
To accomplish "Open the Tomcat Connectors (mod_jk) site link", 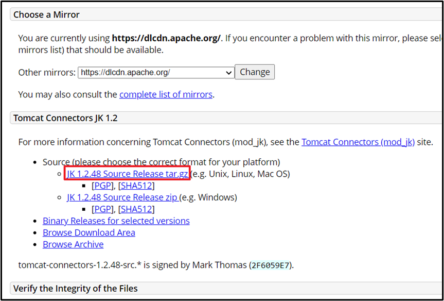I will pyautogui.click(x=358, y=142).
